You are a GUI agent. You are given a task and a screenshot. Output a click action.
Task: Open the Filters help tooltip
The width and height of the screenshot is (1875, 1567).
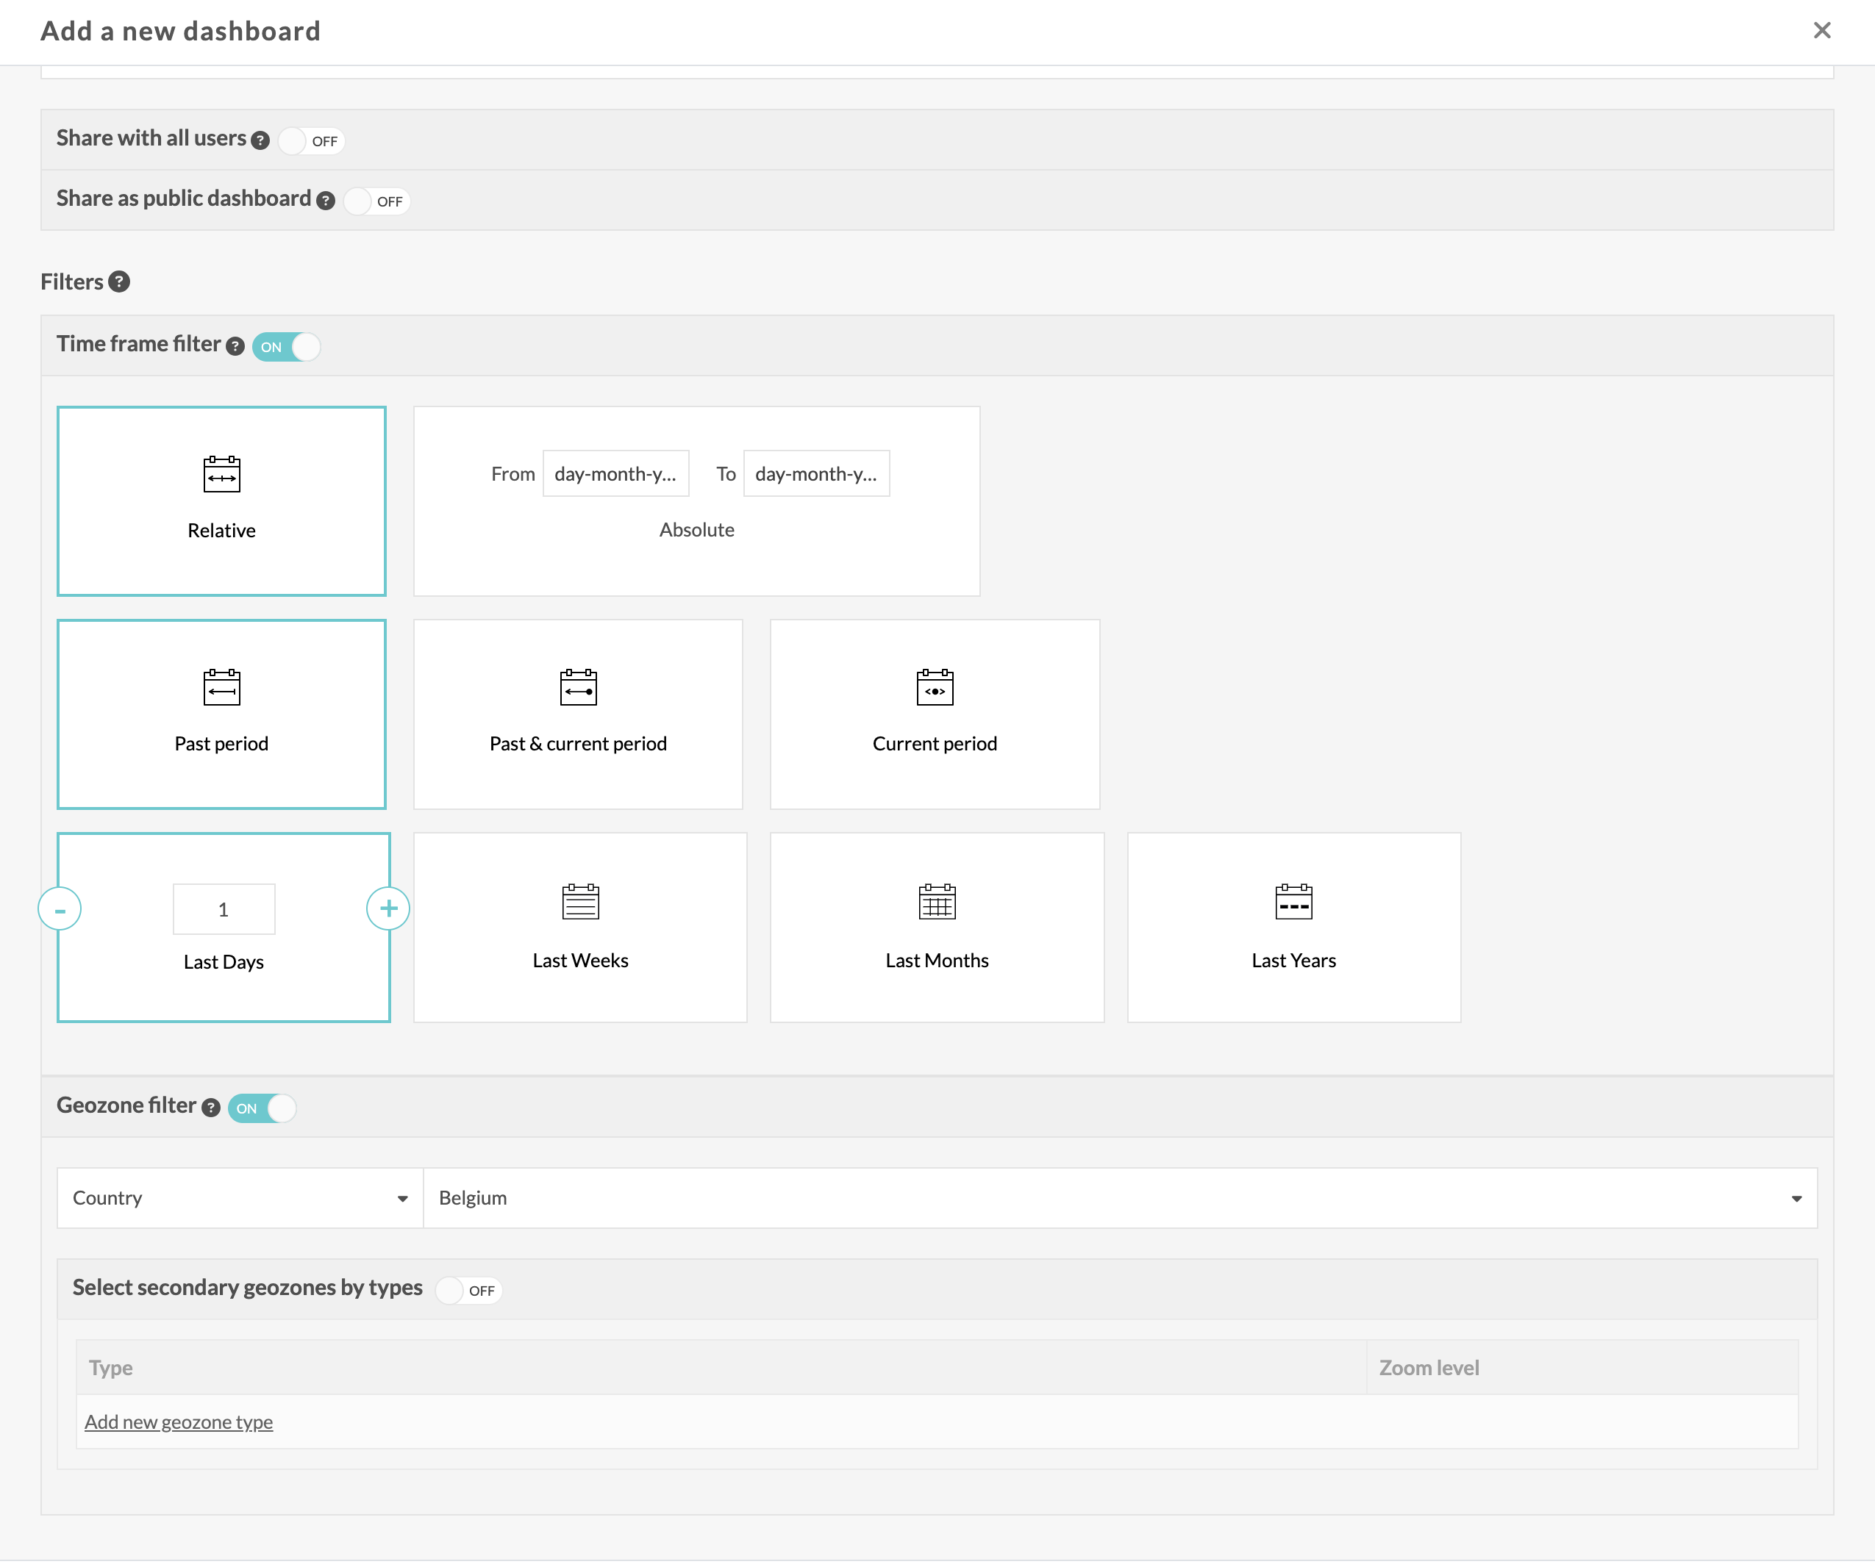point(120,282)
